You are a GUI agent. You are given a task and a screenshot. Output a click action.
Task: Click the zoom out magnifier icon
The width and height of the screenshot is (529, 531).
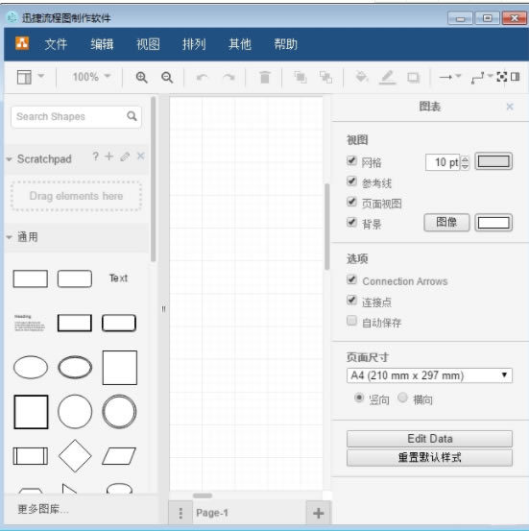[x=167, y=78]
